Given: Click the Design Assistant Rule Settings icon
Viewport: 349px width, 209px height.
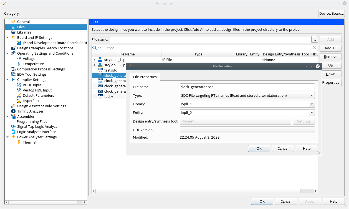Looking at the screenshot, I should pos(13,106).
